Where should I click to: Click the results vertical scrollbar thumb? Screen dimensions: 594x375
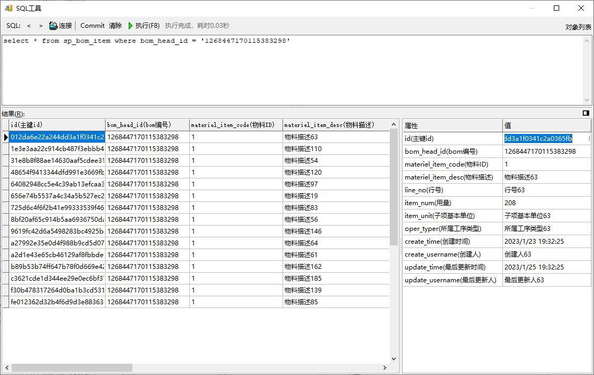click(x=393, y=187)
